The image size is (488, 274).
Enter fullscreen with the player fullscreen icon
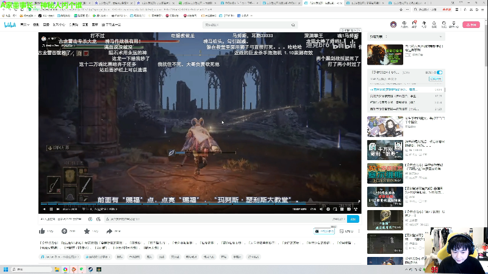tap(356, 209)
